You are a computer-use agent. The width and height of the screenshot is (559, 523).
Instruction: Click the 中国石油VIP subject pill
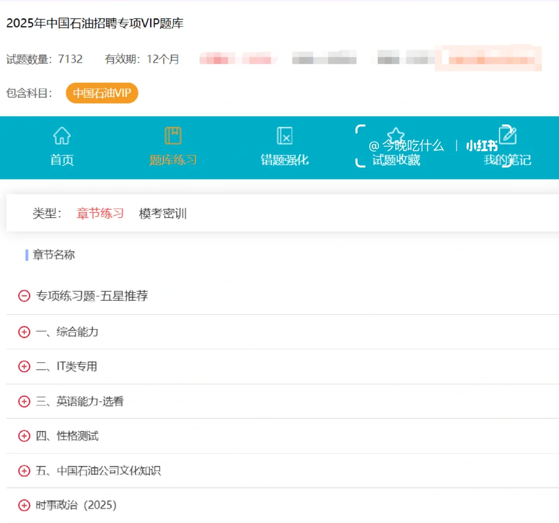click(x=102, y=93)
